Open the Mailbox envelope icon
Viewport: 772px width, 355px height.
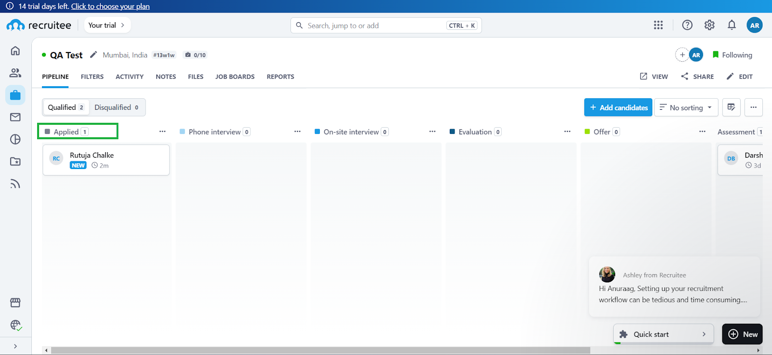tap(15, 117)
